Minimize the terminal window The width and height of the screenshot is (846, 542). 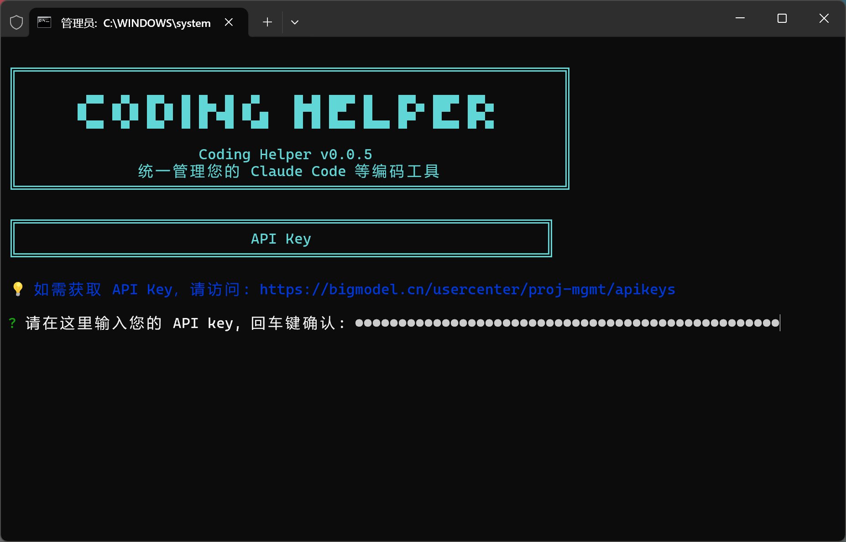pyautogui.click(x=740, y=18)
